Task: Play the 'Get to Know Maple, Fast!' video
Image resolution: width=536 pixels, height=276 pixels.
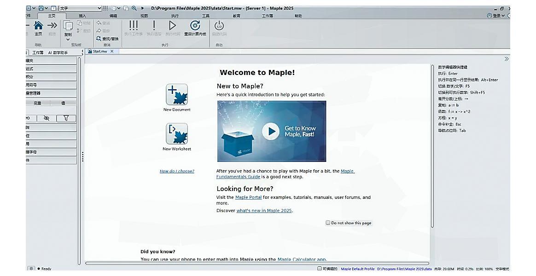Action: [x=271, y=131]
